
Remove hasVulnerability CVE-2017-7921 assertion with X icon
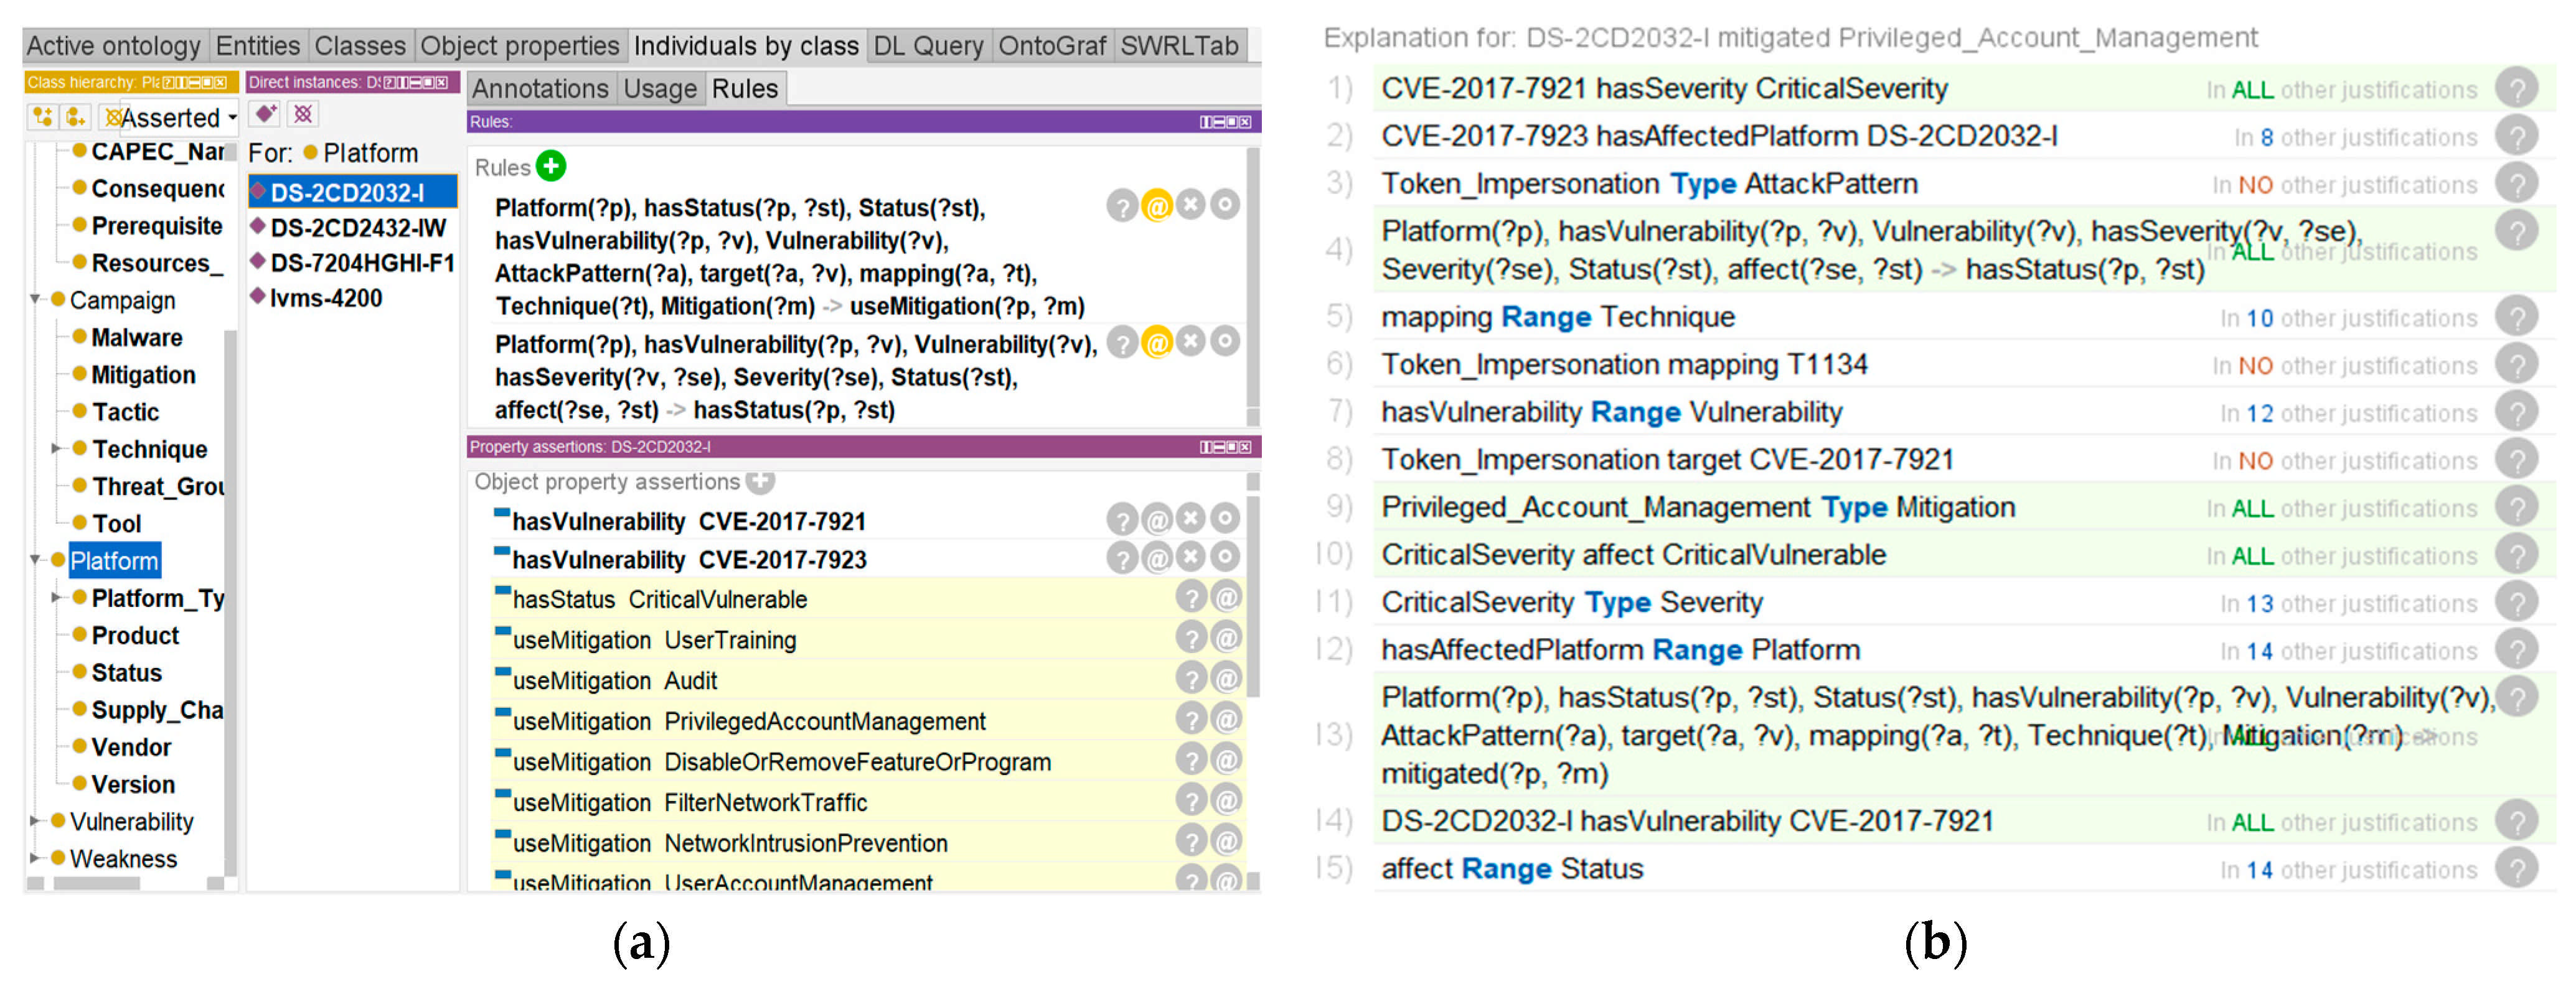(1190, 519)
